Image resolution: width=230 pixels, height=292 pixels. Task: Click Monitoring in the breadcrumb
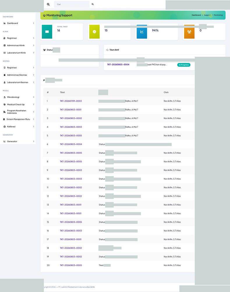click(x=218, y=15)
